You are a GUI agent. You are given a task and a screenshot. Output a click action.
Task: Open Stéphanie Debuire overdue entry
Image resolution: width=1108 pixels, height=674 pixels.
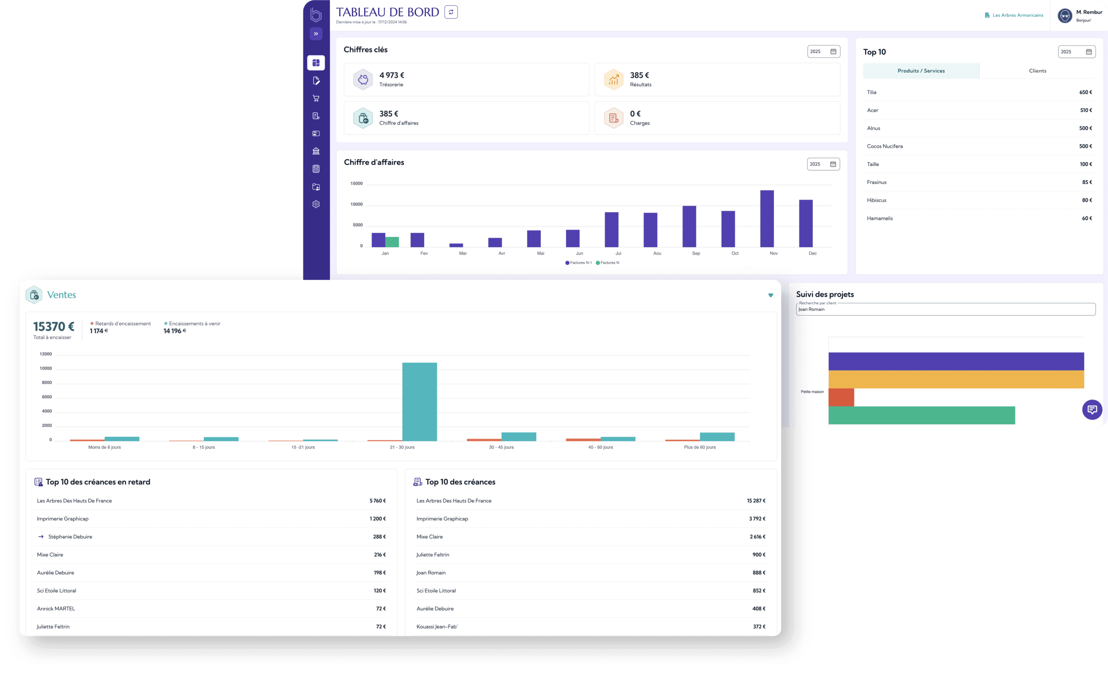70,536
